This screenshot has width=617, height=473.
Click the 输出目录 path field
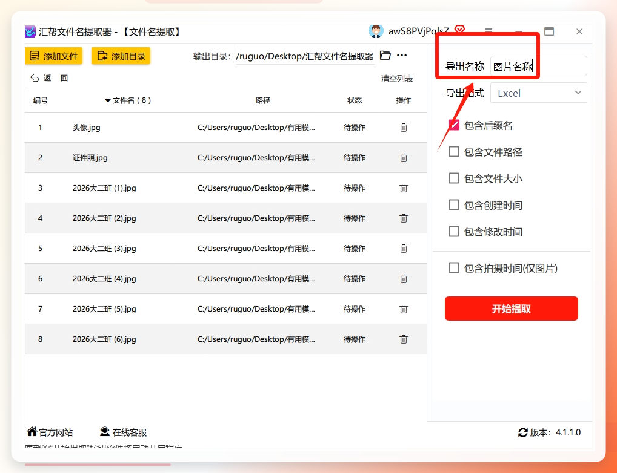305,56
